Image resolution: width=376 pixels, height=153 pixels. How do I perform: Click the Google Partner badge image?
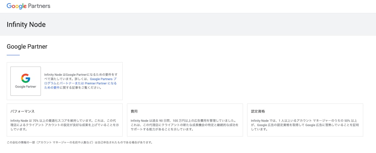pyautogui.click(x=26, y=81)
